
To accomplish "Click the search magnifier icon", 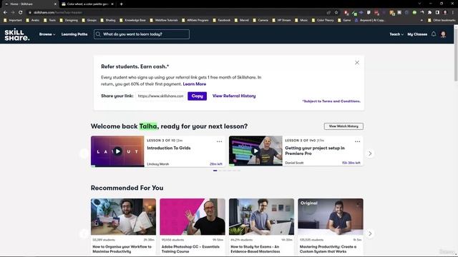I will point(98,34).
